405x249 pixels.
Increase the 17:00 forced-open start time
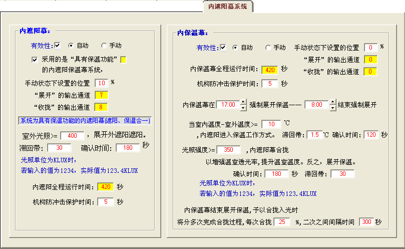pos(243,103)
